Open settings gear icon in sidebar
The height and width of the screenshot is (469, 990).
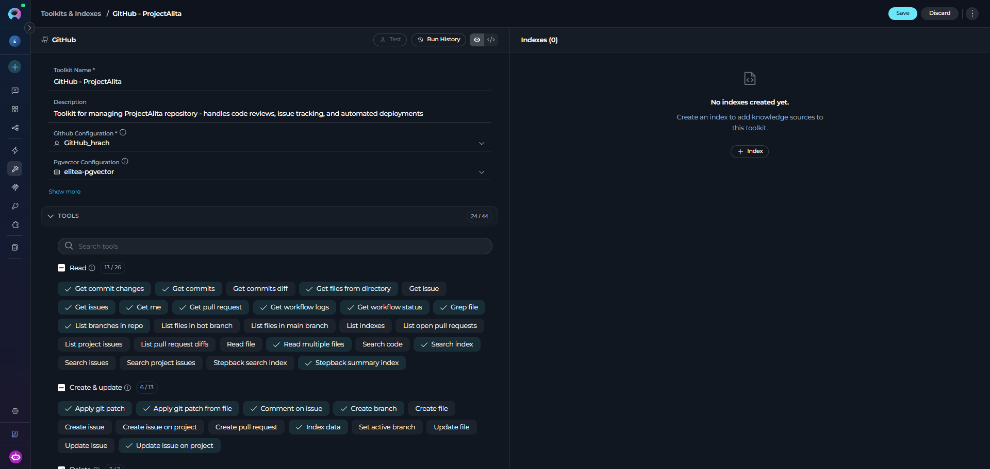coord(15,411)
